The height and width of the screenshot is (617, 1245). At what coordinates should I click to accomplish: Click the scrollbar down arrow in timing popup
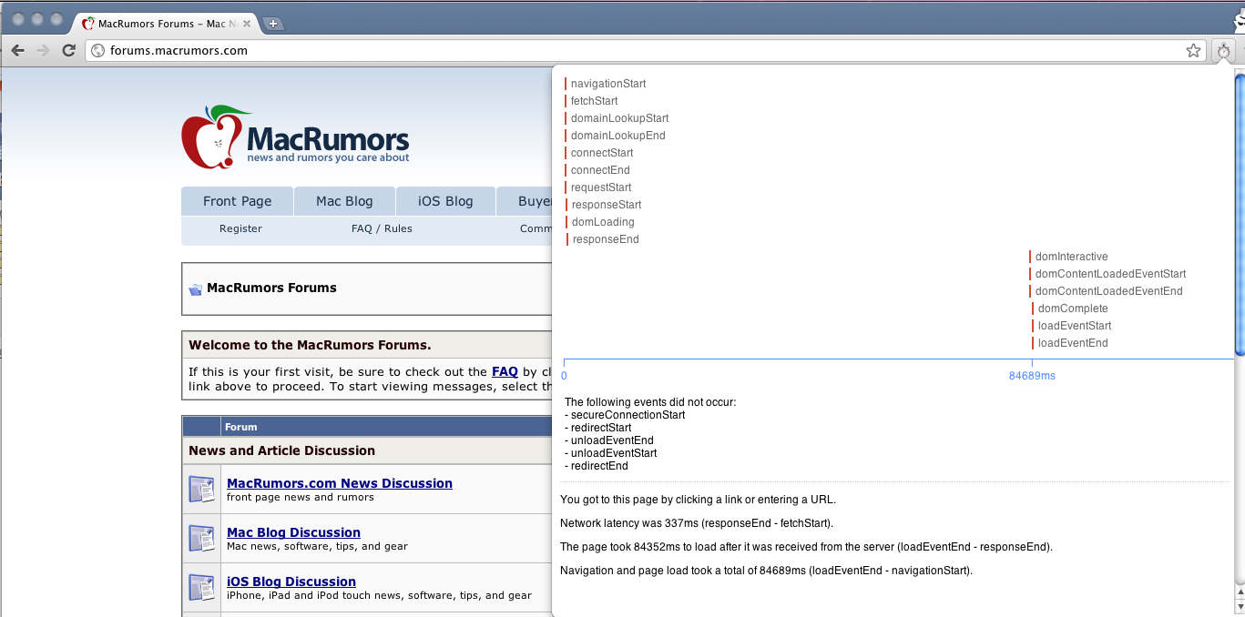(x=1240, y=608)
